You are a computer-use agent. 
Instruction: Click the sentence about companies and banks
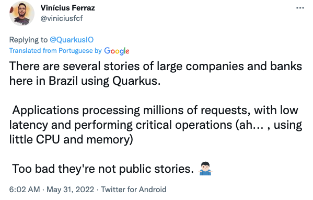tap(156, 74)
